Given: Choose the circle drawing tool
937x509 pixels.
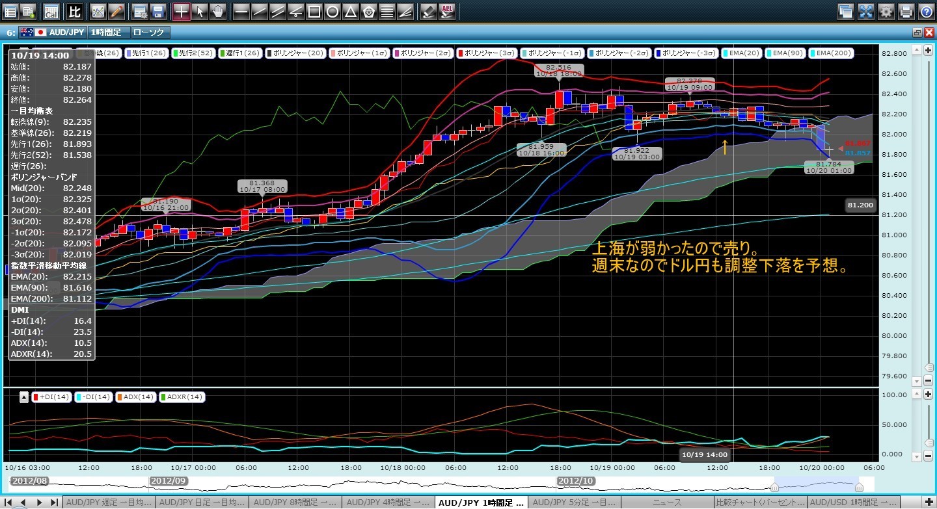Looking at the screenshot, I should pyautogui.click(x=332, y=11).
